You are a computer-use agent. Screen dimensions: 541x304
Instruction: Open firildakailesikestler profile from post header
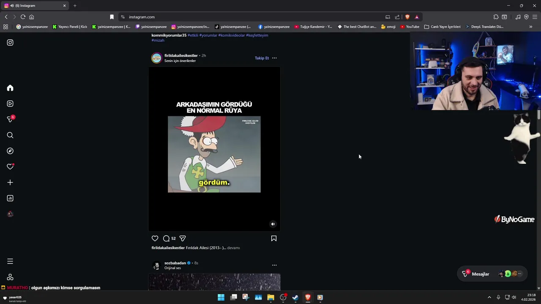pos(181,55)
